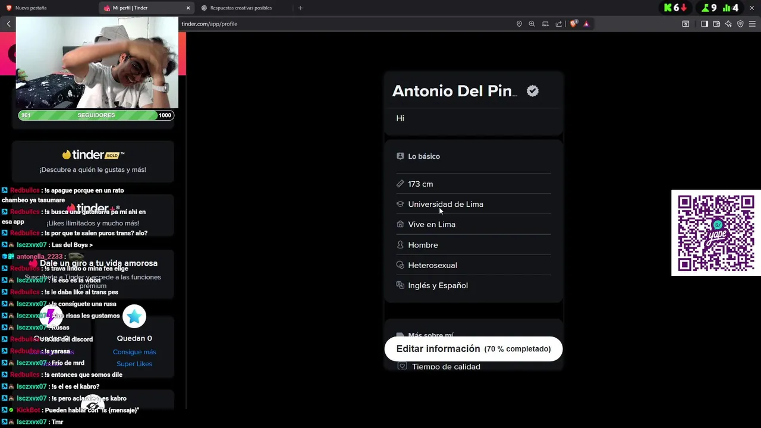Image resolution: width=761 pixels, height=428 pixels.
Task: Click the purple Boost lightning icon
Action: [51, 316]
